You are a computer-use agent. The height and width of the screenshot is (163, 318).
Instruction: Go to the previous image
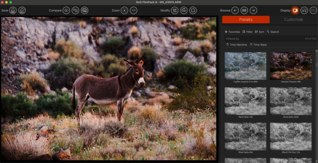click(235, 10)
